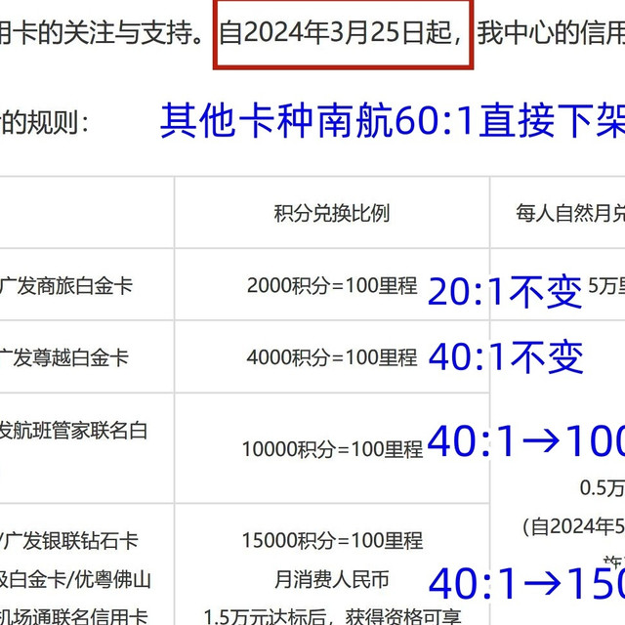
Task: Click the cell '10000积分=100里程'
Action: 332,449
